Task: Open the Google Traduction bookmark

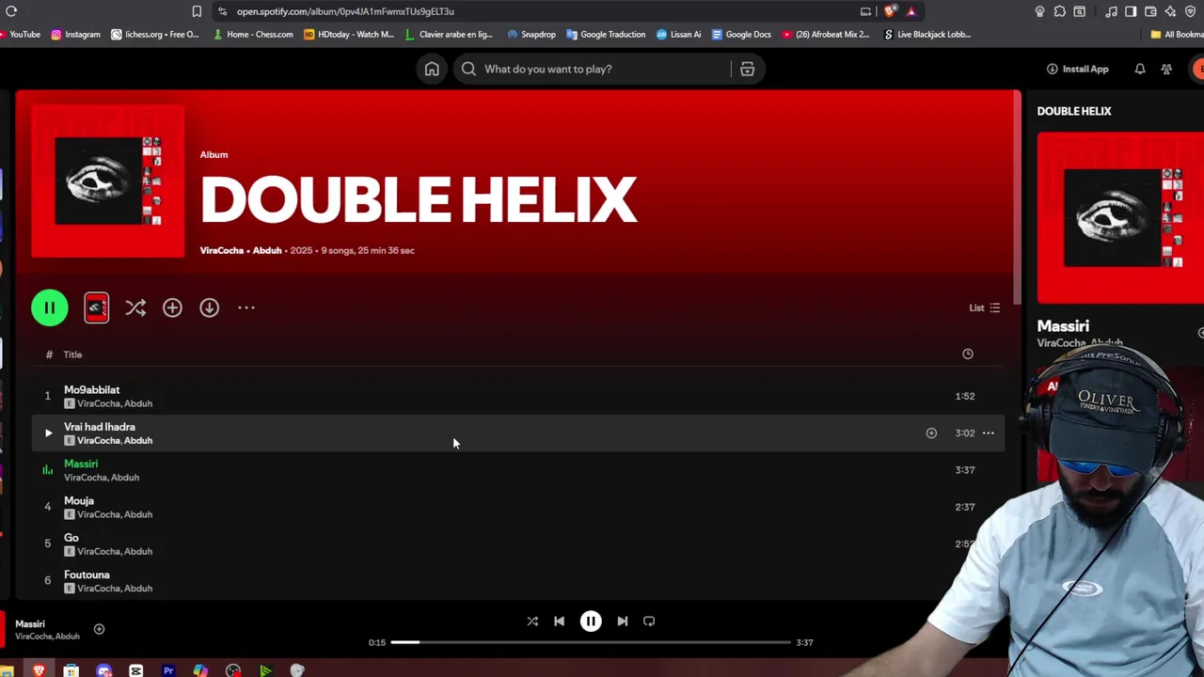Action: 605,34
